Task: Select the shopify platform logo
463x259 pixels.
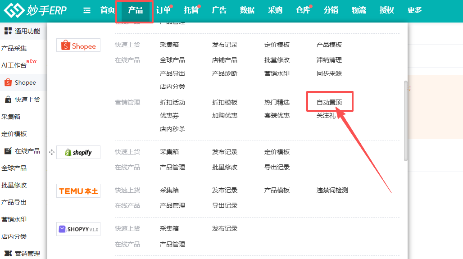Action: pyautogui.click(x=78, y=152)
